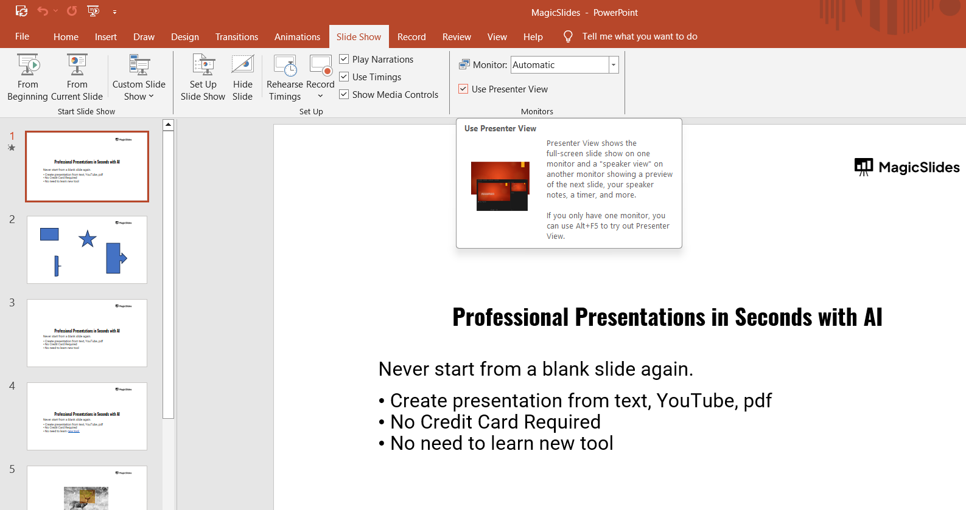Click the Undo icon

[42, 11]
